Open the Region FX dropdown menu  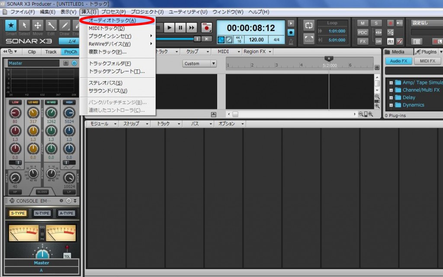(257, 51)
